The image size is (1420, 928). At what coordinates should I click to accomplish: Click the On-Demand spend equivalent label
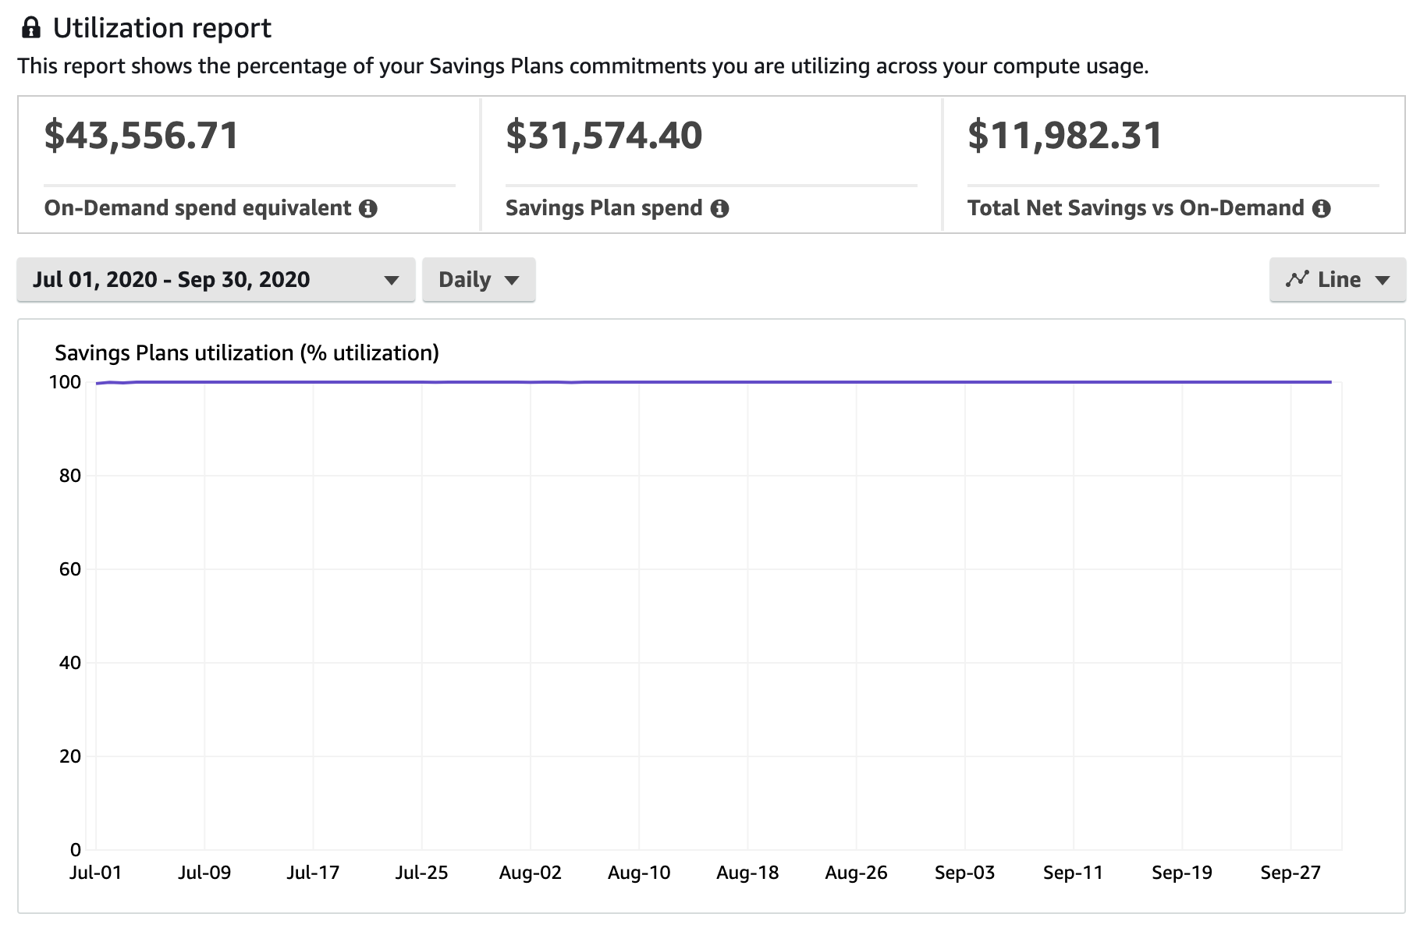click(198, 208)
